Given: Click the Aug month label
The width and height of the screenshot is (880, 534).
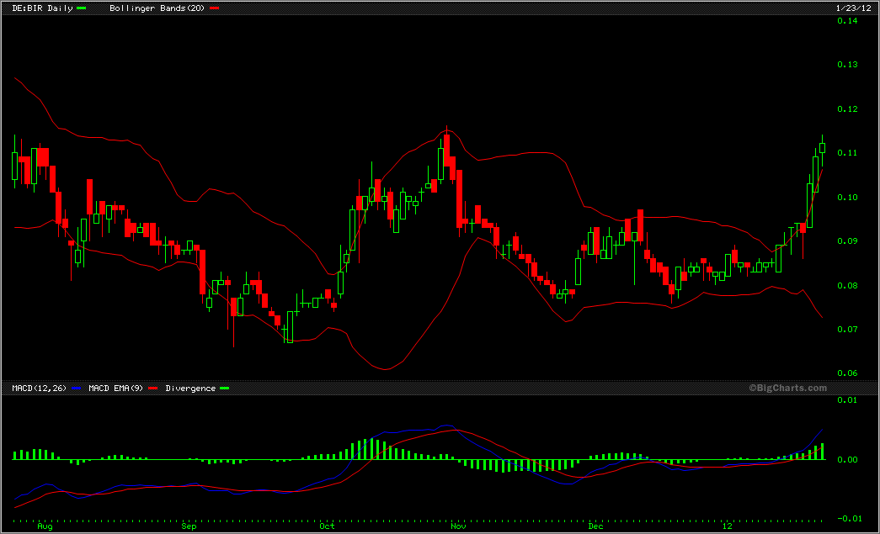Looking at the screenshot, I should [45, 526].
